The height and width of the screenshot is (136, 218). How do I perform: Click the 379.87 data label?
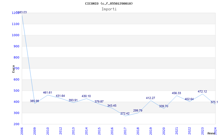click(x=99, y=101)
